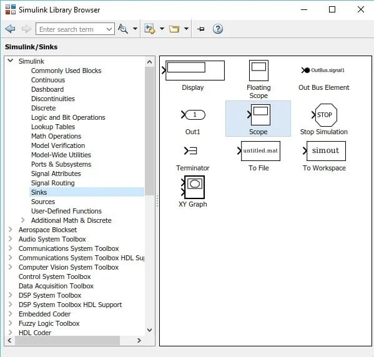Open the folder icon dropdown arrow
Viewport: 374px width, 357px height.
pos(186,29)
